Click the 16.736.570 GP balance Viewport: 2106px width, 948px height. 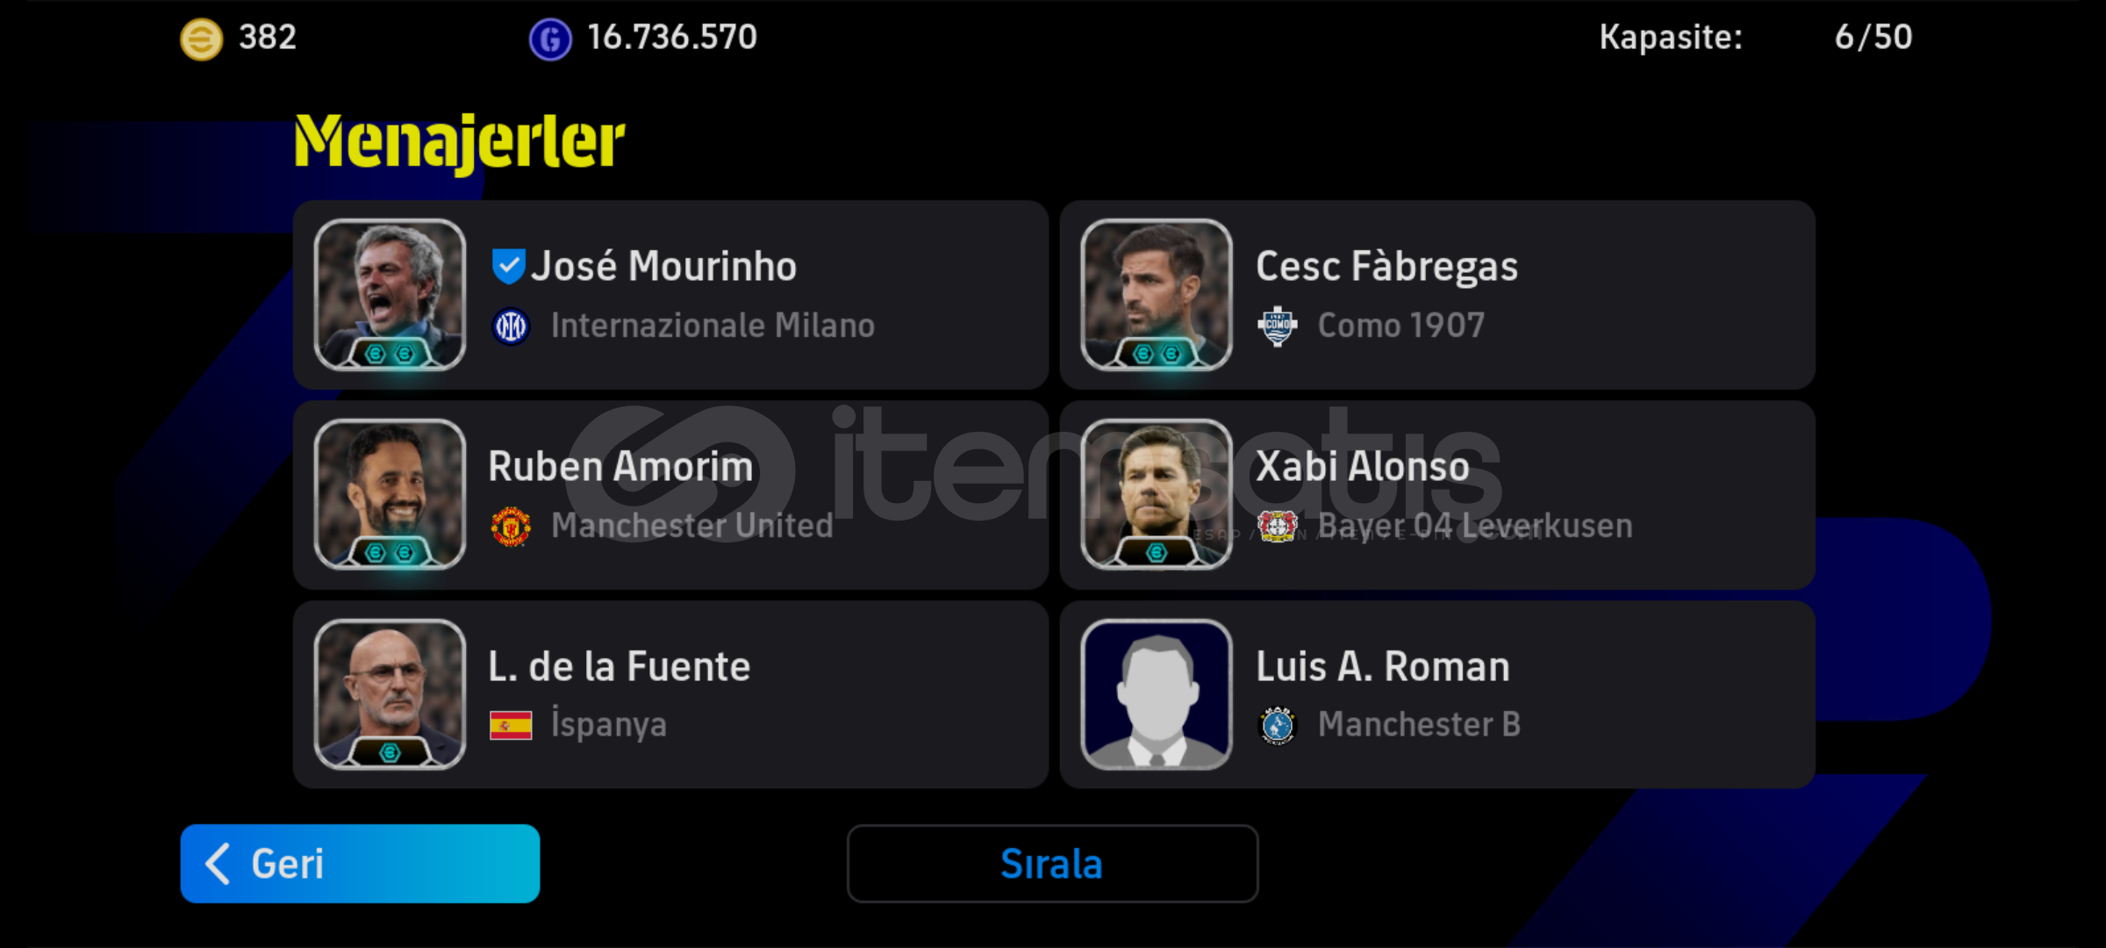coord(671,38)
